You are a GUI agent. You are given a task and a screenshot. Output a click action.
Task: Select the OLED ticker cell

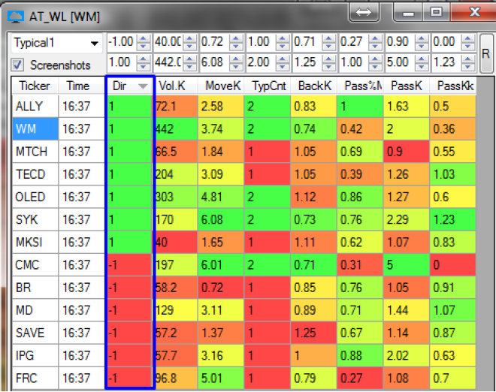[x=35, y=197]
